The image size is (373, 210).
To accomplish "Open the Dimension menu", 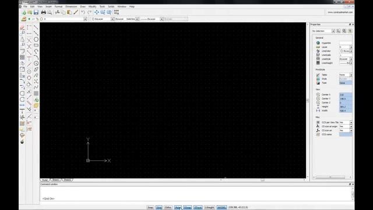I will coord(71,6).
